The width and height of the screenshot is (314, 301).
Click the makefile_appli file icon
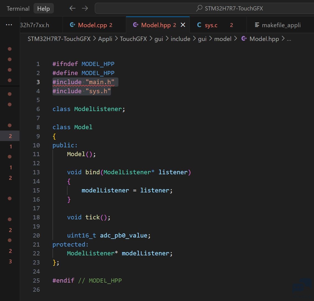point(257,25)
